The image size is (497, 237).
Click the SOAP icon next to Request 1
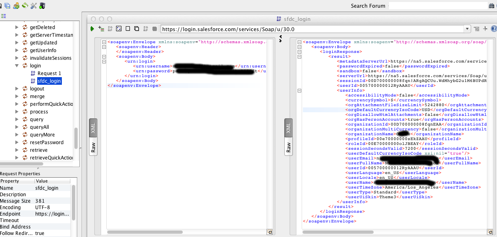[x=33, y=73]
